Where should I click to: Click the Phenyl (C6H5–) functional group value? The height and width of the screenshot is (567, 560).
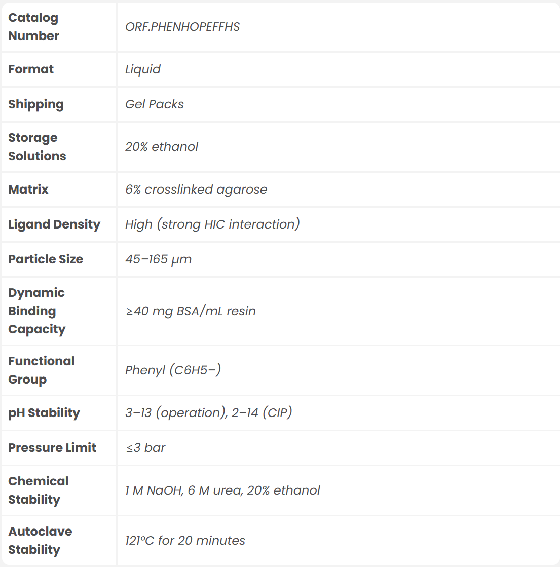point(173,370)
